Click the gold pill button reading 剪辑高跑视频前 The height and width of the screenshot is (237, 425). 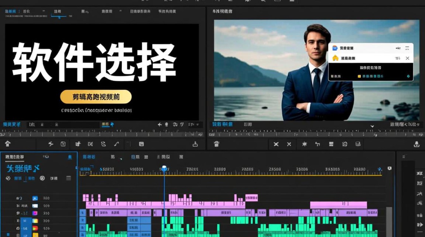[96, 97]
